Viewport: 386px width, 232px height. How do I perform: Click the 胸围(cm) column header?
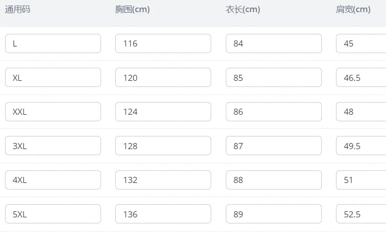tap(132, 10)
